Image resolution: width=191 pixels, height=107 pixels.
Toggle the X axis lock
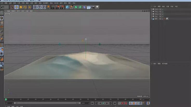[35, 7]
